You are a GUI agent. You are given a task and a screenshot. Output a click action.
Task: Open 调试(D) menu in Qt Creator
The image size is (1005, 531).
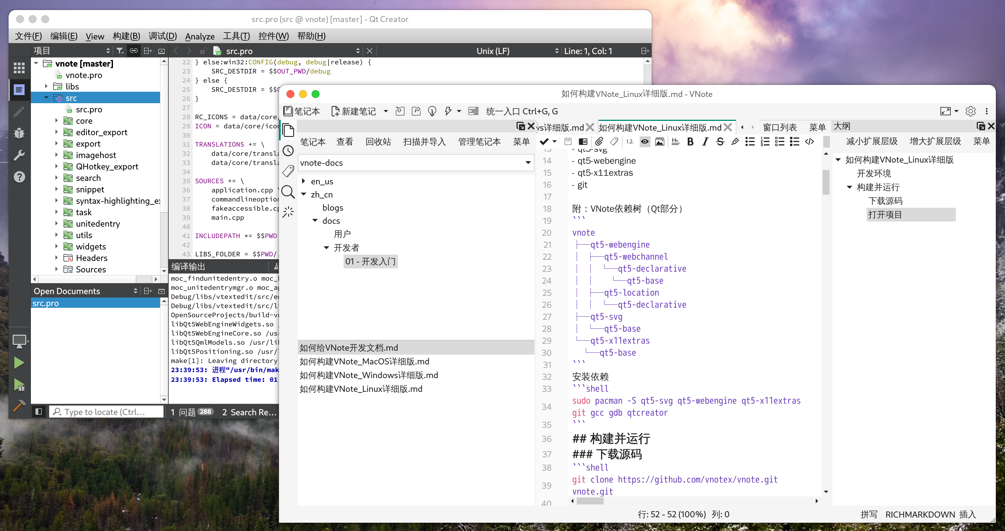click(163, 36)
